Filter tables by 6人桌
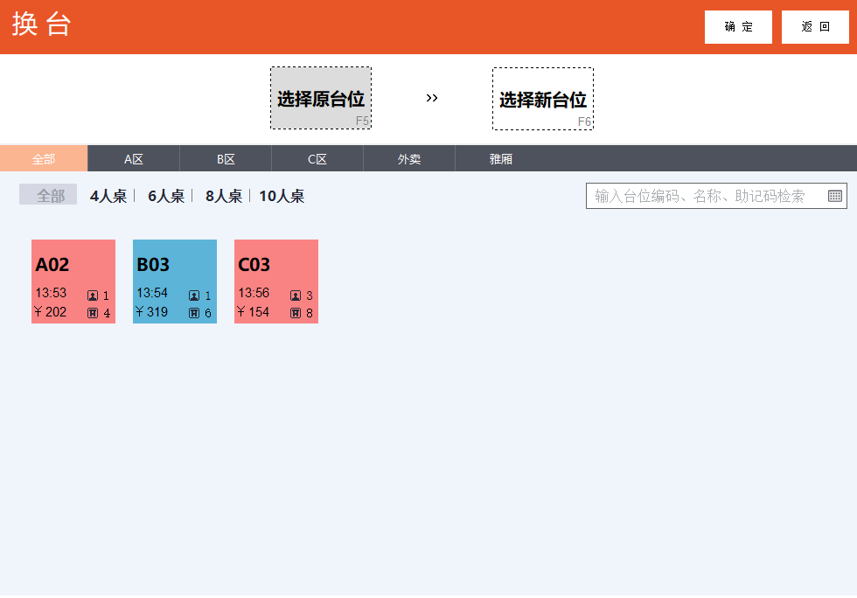The height and width of the screenshot is (598, 857). [166, 196]
